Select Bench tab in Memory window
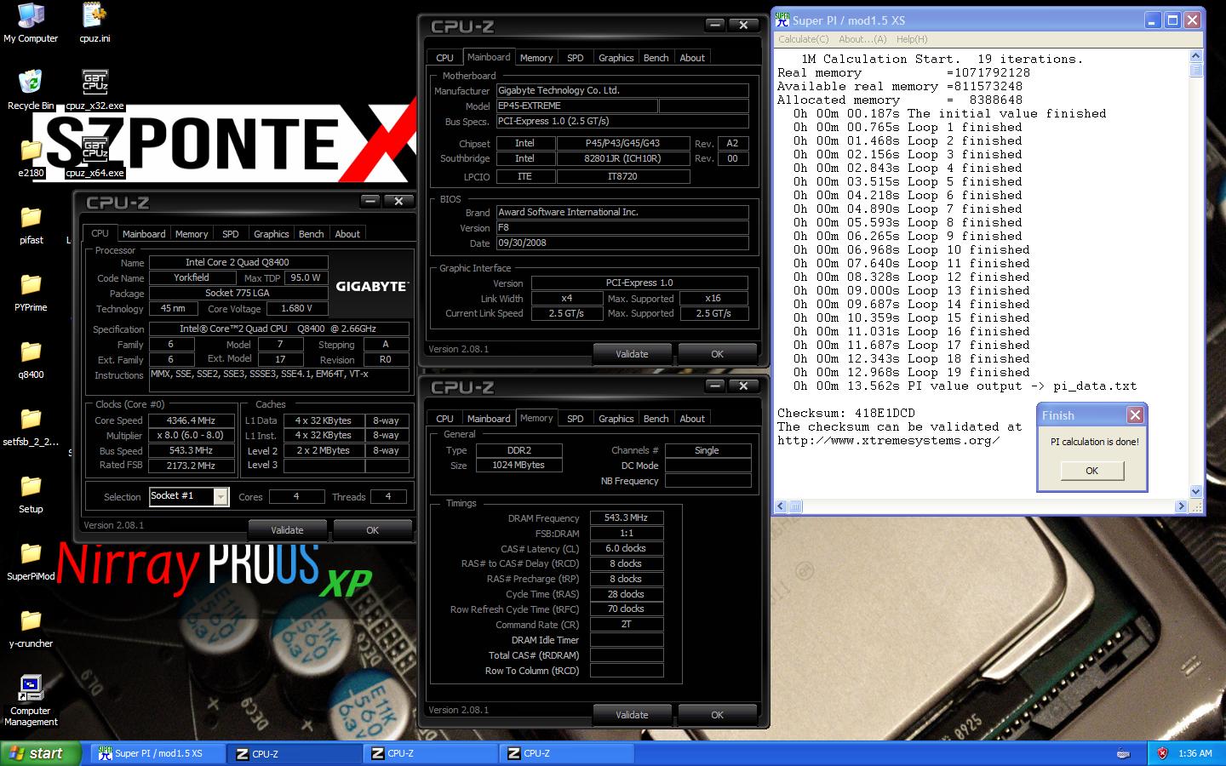 [x=656, y=419]
